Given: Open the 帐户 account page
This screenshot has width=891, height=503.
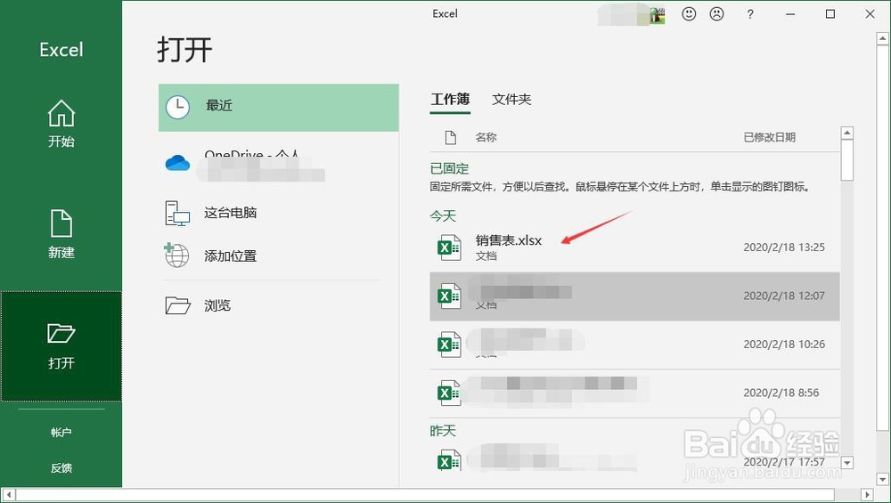Looking at the screenshot, I should (x=61, y=433).
